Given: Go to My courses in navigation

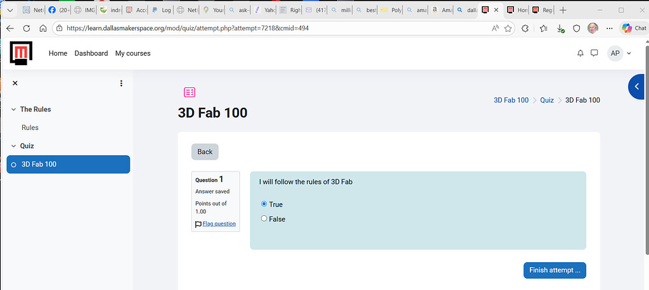Looking at the screenshot, I should [x=132, y=53].
